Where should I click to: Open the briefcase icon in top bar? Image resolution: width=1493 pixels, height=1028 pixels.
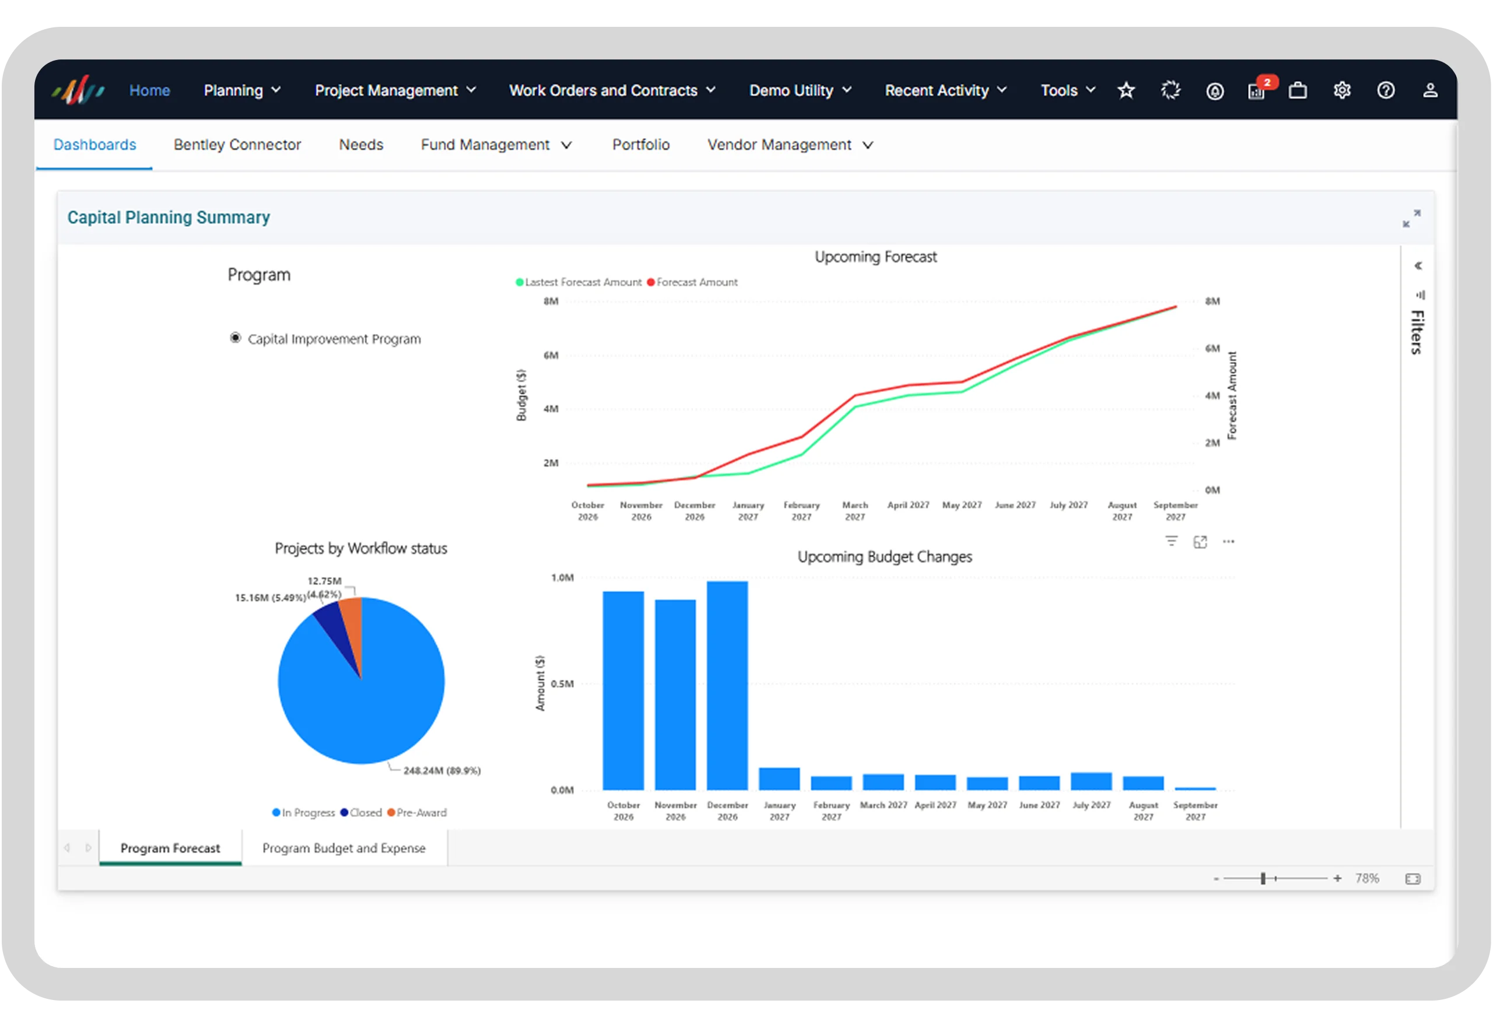pyautogui.click(x=1298, y=90)
